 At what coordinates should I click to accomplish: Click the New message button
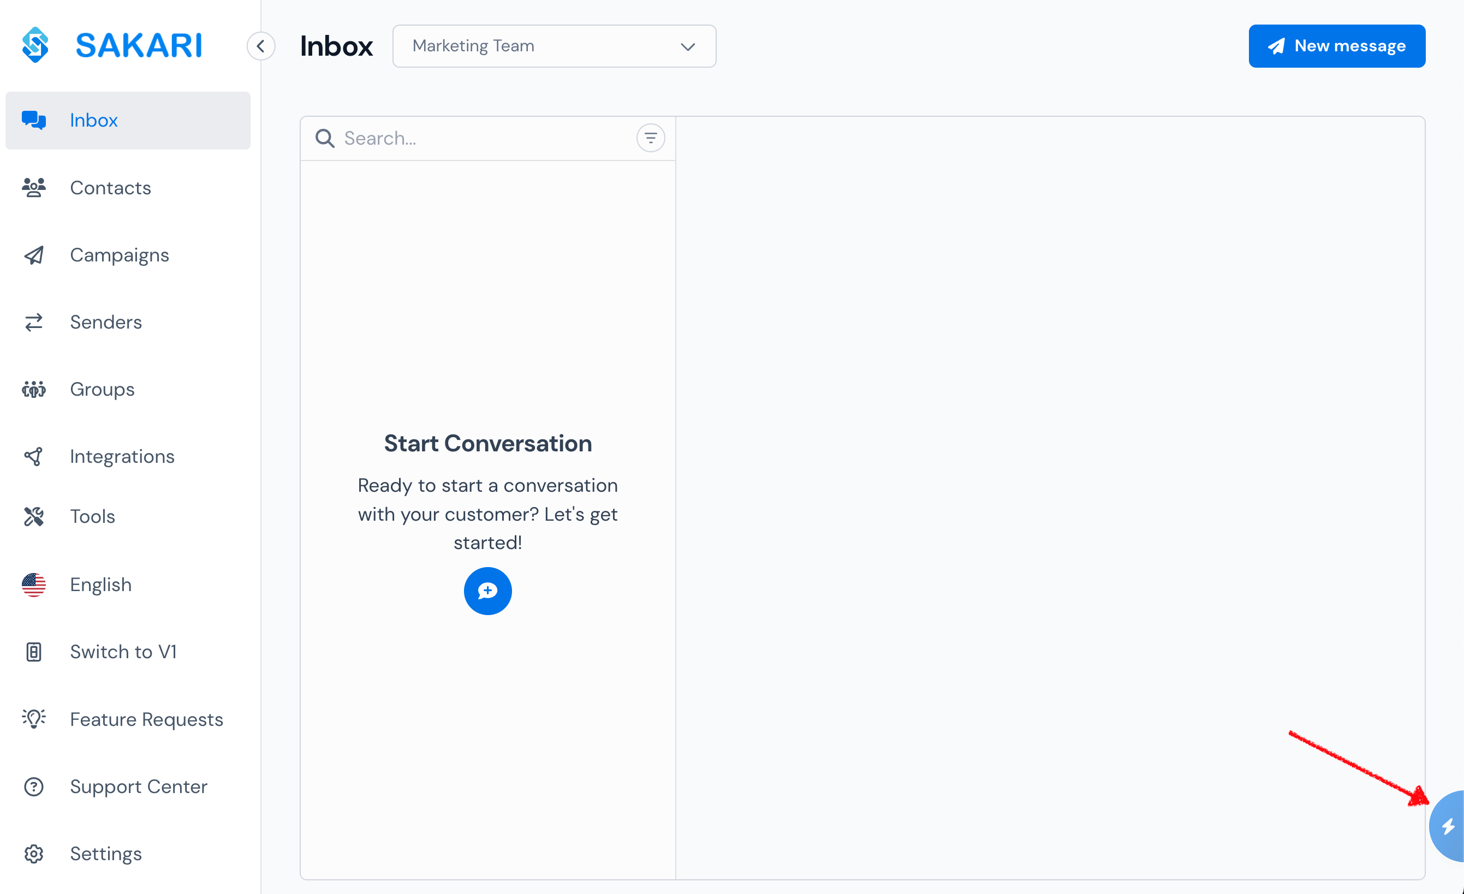click(1337, 46)
